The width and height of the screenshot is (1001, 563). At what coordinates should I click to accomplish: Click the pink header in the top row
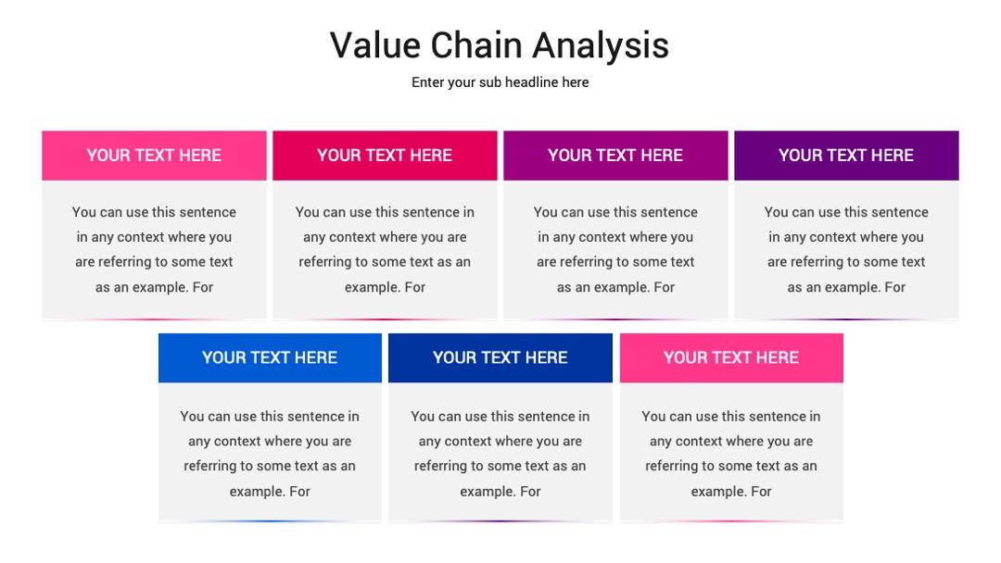pos(155,156)
